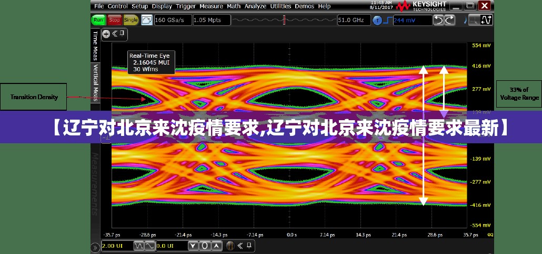Click the undo arrow icon
The width and height of the screenshot is (542, 254).
click(x=439, y=20)
